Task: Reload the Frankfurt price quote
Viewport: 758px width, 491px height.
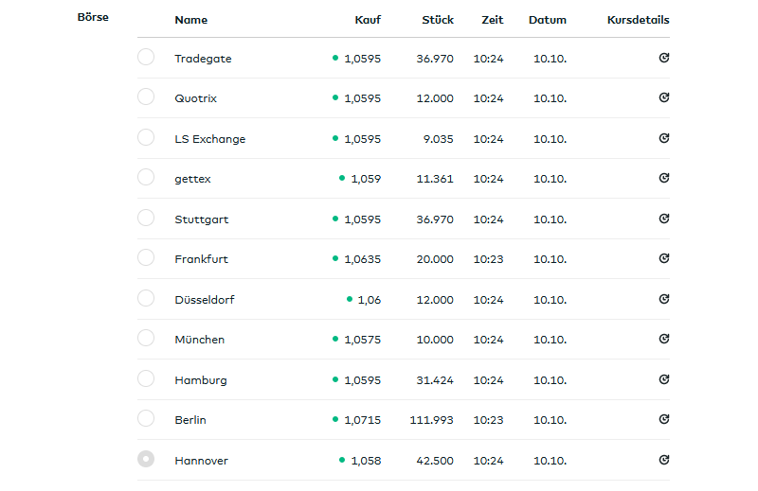Action: pyautogui.click(x=664, y=258)
